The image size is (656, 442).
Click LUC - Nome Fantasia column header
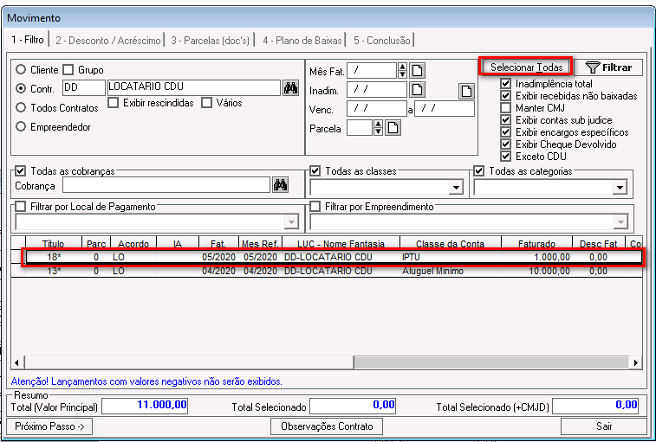(x=341, y=244)
